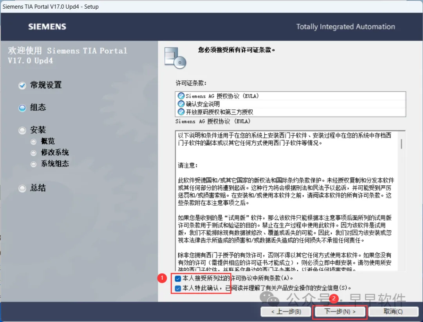
Task: Click the 修改系统 sub-step label
Action: [55, 152]
